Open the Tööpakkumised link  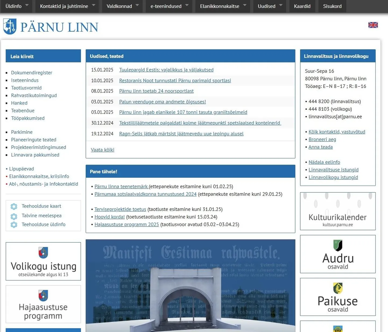click(x=28, y=118)
